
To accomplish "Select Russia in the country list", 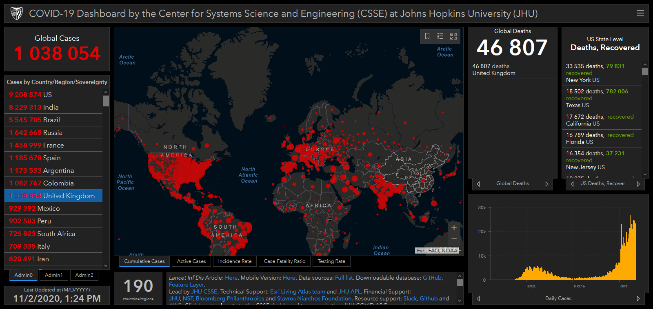I will coord(53,132).
